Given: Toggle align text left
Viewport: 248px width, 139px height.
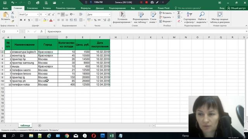Looking at the screenshot, I should [x=59, y=20].
